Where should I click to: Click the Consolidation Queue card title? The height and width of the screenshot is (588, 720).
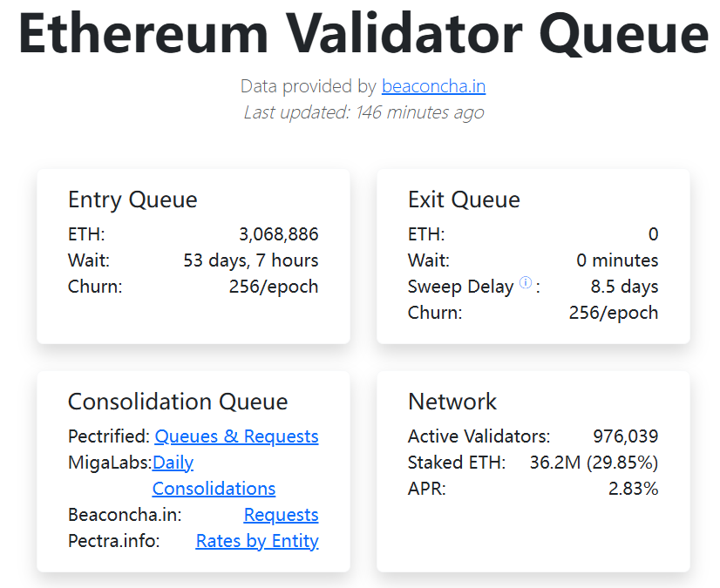tap(178, 402)
